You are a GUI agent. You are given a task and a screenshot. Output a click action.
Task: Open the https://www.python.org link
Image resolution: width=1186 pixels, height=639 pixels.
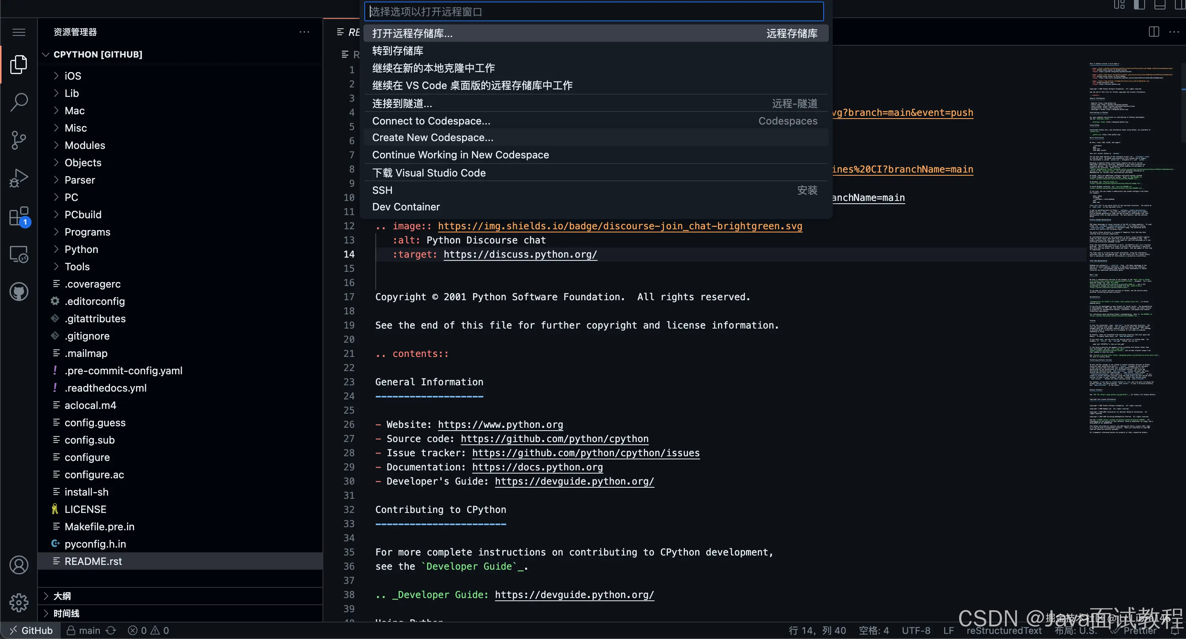pos(500,425)
